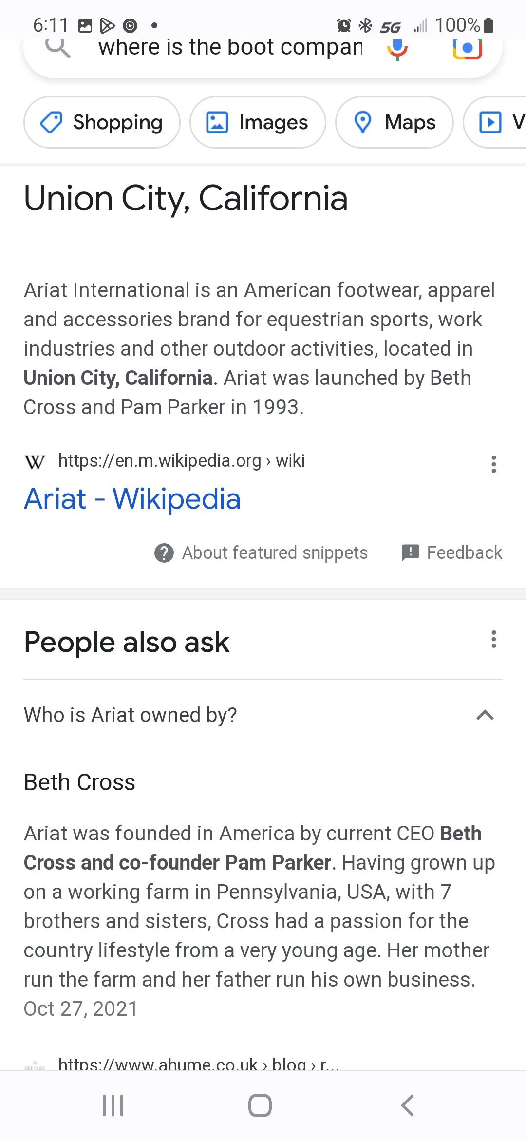Open the Ariat - Wikipedia link
The height and width of the screenshot is (1140, 526).
tap(132, 499)
